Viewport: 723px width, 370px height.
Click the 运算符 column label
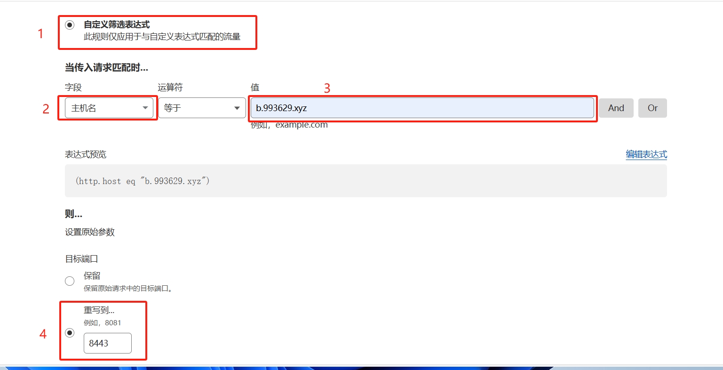point(170,88)
